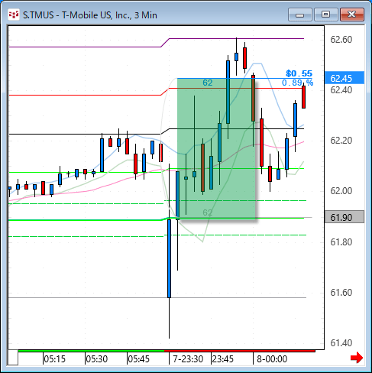Click the last red candle at chart's right edge

[x=303, y=97]
